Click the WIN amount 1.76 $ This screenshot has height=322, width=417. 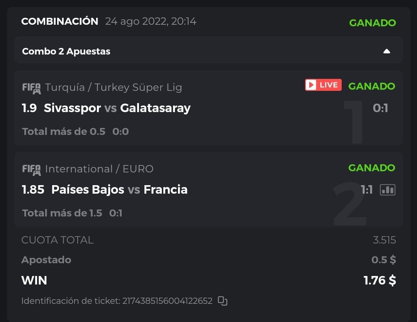tap(380, 280)
